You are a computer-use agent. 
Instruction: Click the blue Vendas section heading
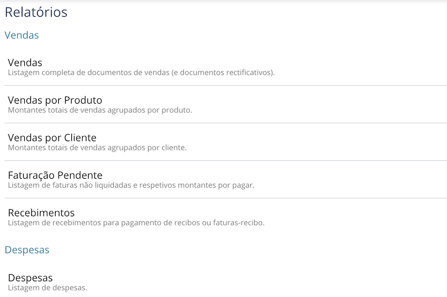tap(22, 35)
